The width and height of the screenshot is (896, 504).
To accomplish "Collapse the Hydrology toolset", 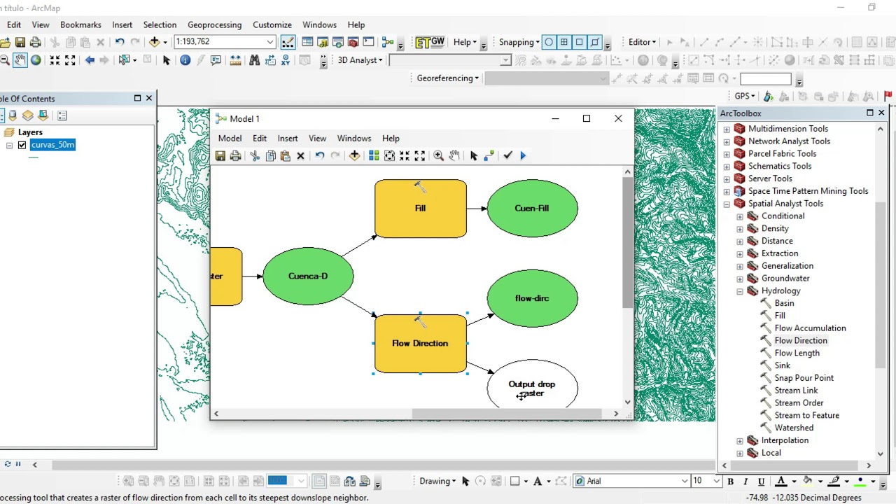I will 740,291.
